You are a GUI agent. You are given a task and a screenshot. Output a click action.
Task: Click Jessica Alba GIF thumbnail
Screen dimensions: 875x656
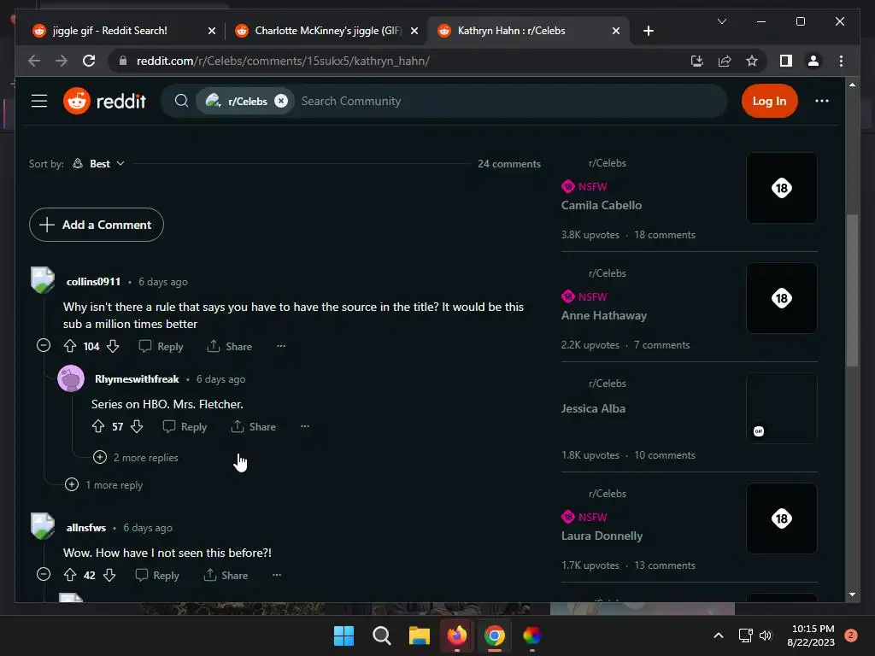pos(781,408)
